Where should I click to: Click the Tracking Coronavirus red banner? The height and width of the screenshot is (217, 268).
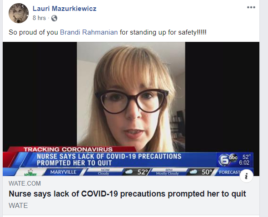(x=69, y=149)
